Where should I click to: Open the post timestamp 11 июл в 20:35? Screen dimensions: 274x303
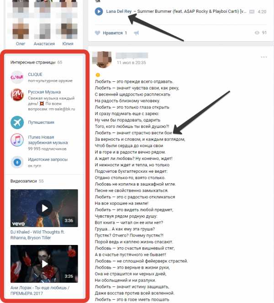[x=132, y=63]
